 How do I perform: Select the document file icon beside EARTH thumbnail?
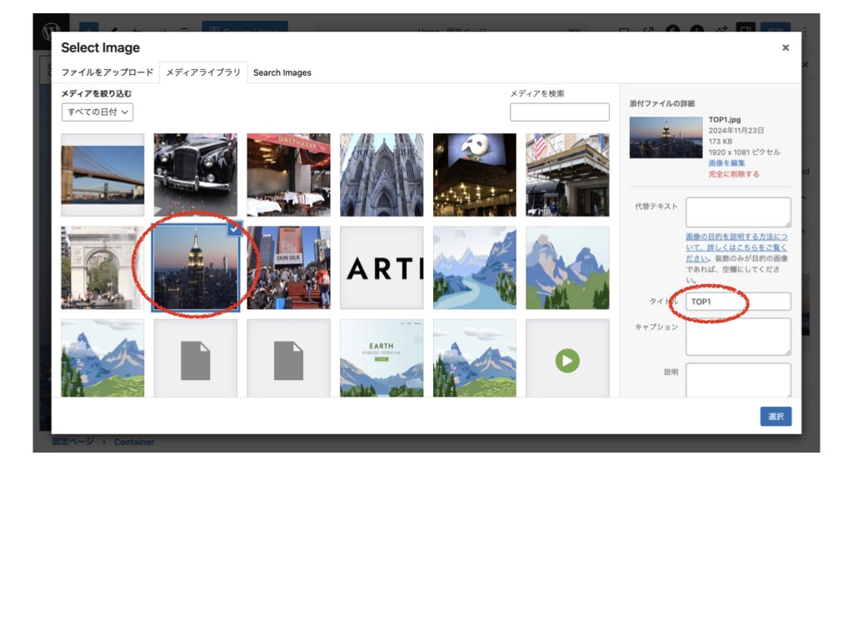coord(288,360)
